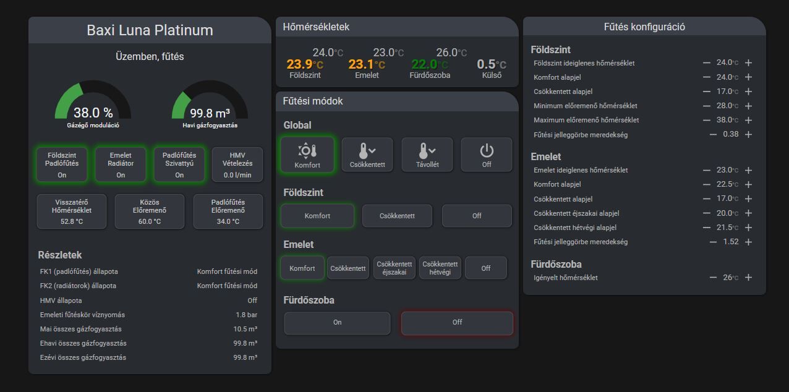Turn Földszint heating Off
This screenshot has width=789, height=392.
(x=477, y=216)
